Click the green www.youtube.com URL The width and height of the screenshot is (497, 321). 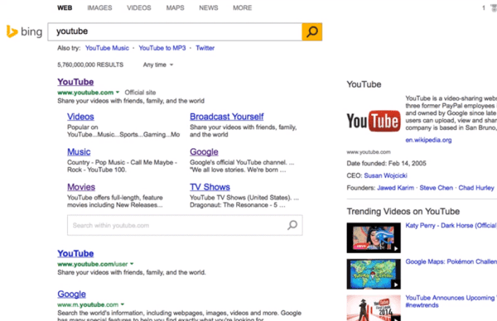tap(85, 93)
